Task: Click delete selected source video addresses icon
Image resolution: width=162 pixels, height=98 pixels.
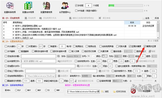Action: click(70, 18)
